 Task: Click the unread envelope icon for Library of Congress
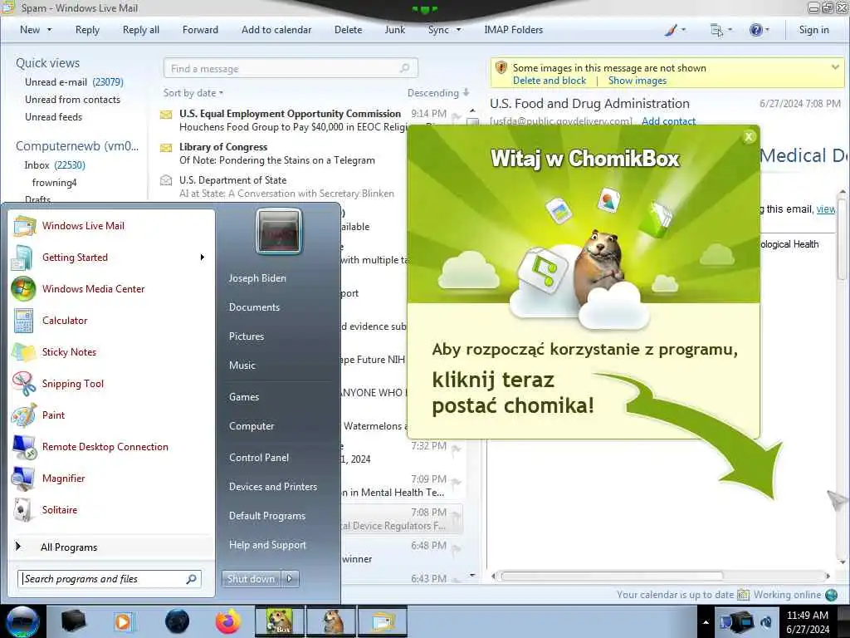pyautogui.click(x=166, y=148)
